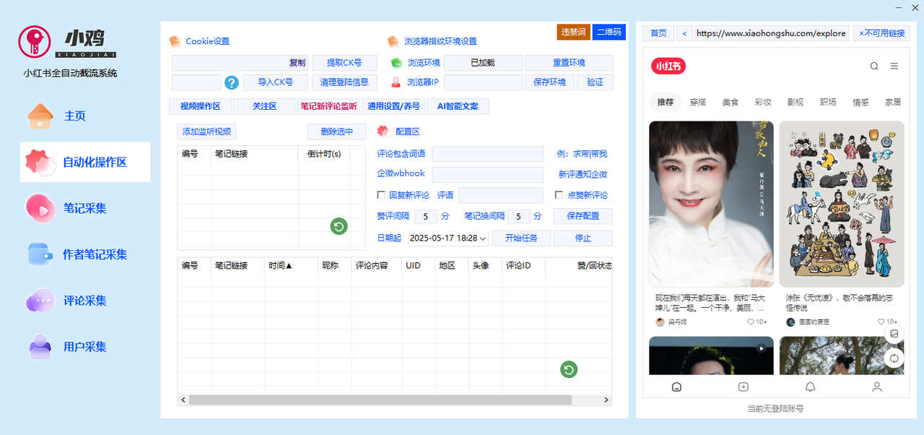Viewport: 924px width, 435px height.
Task: Click the browser back arrow button
Action: (684, 33)
